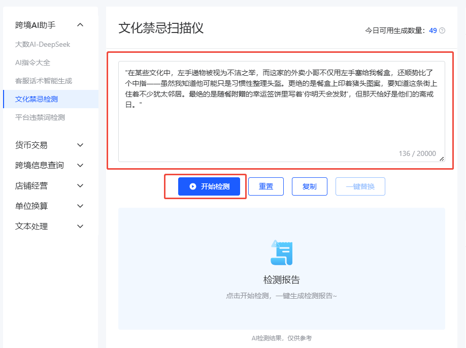466x348 pixels.
Task: Click the 重置 button
Action: [x=266, y=186]
